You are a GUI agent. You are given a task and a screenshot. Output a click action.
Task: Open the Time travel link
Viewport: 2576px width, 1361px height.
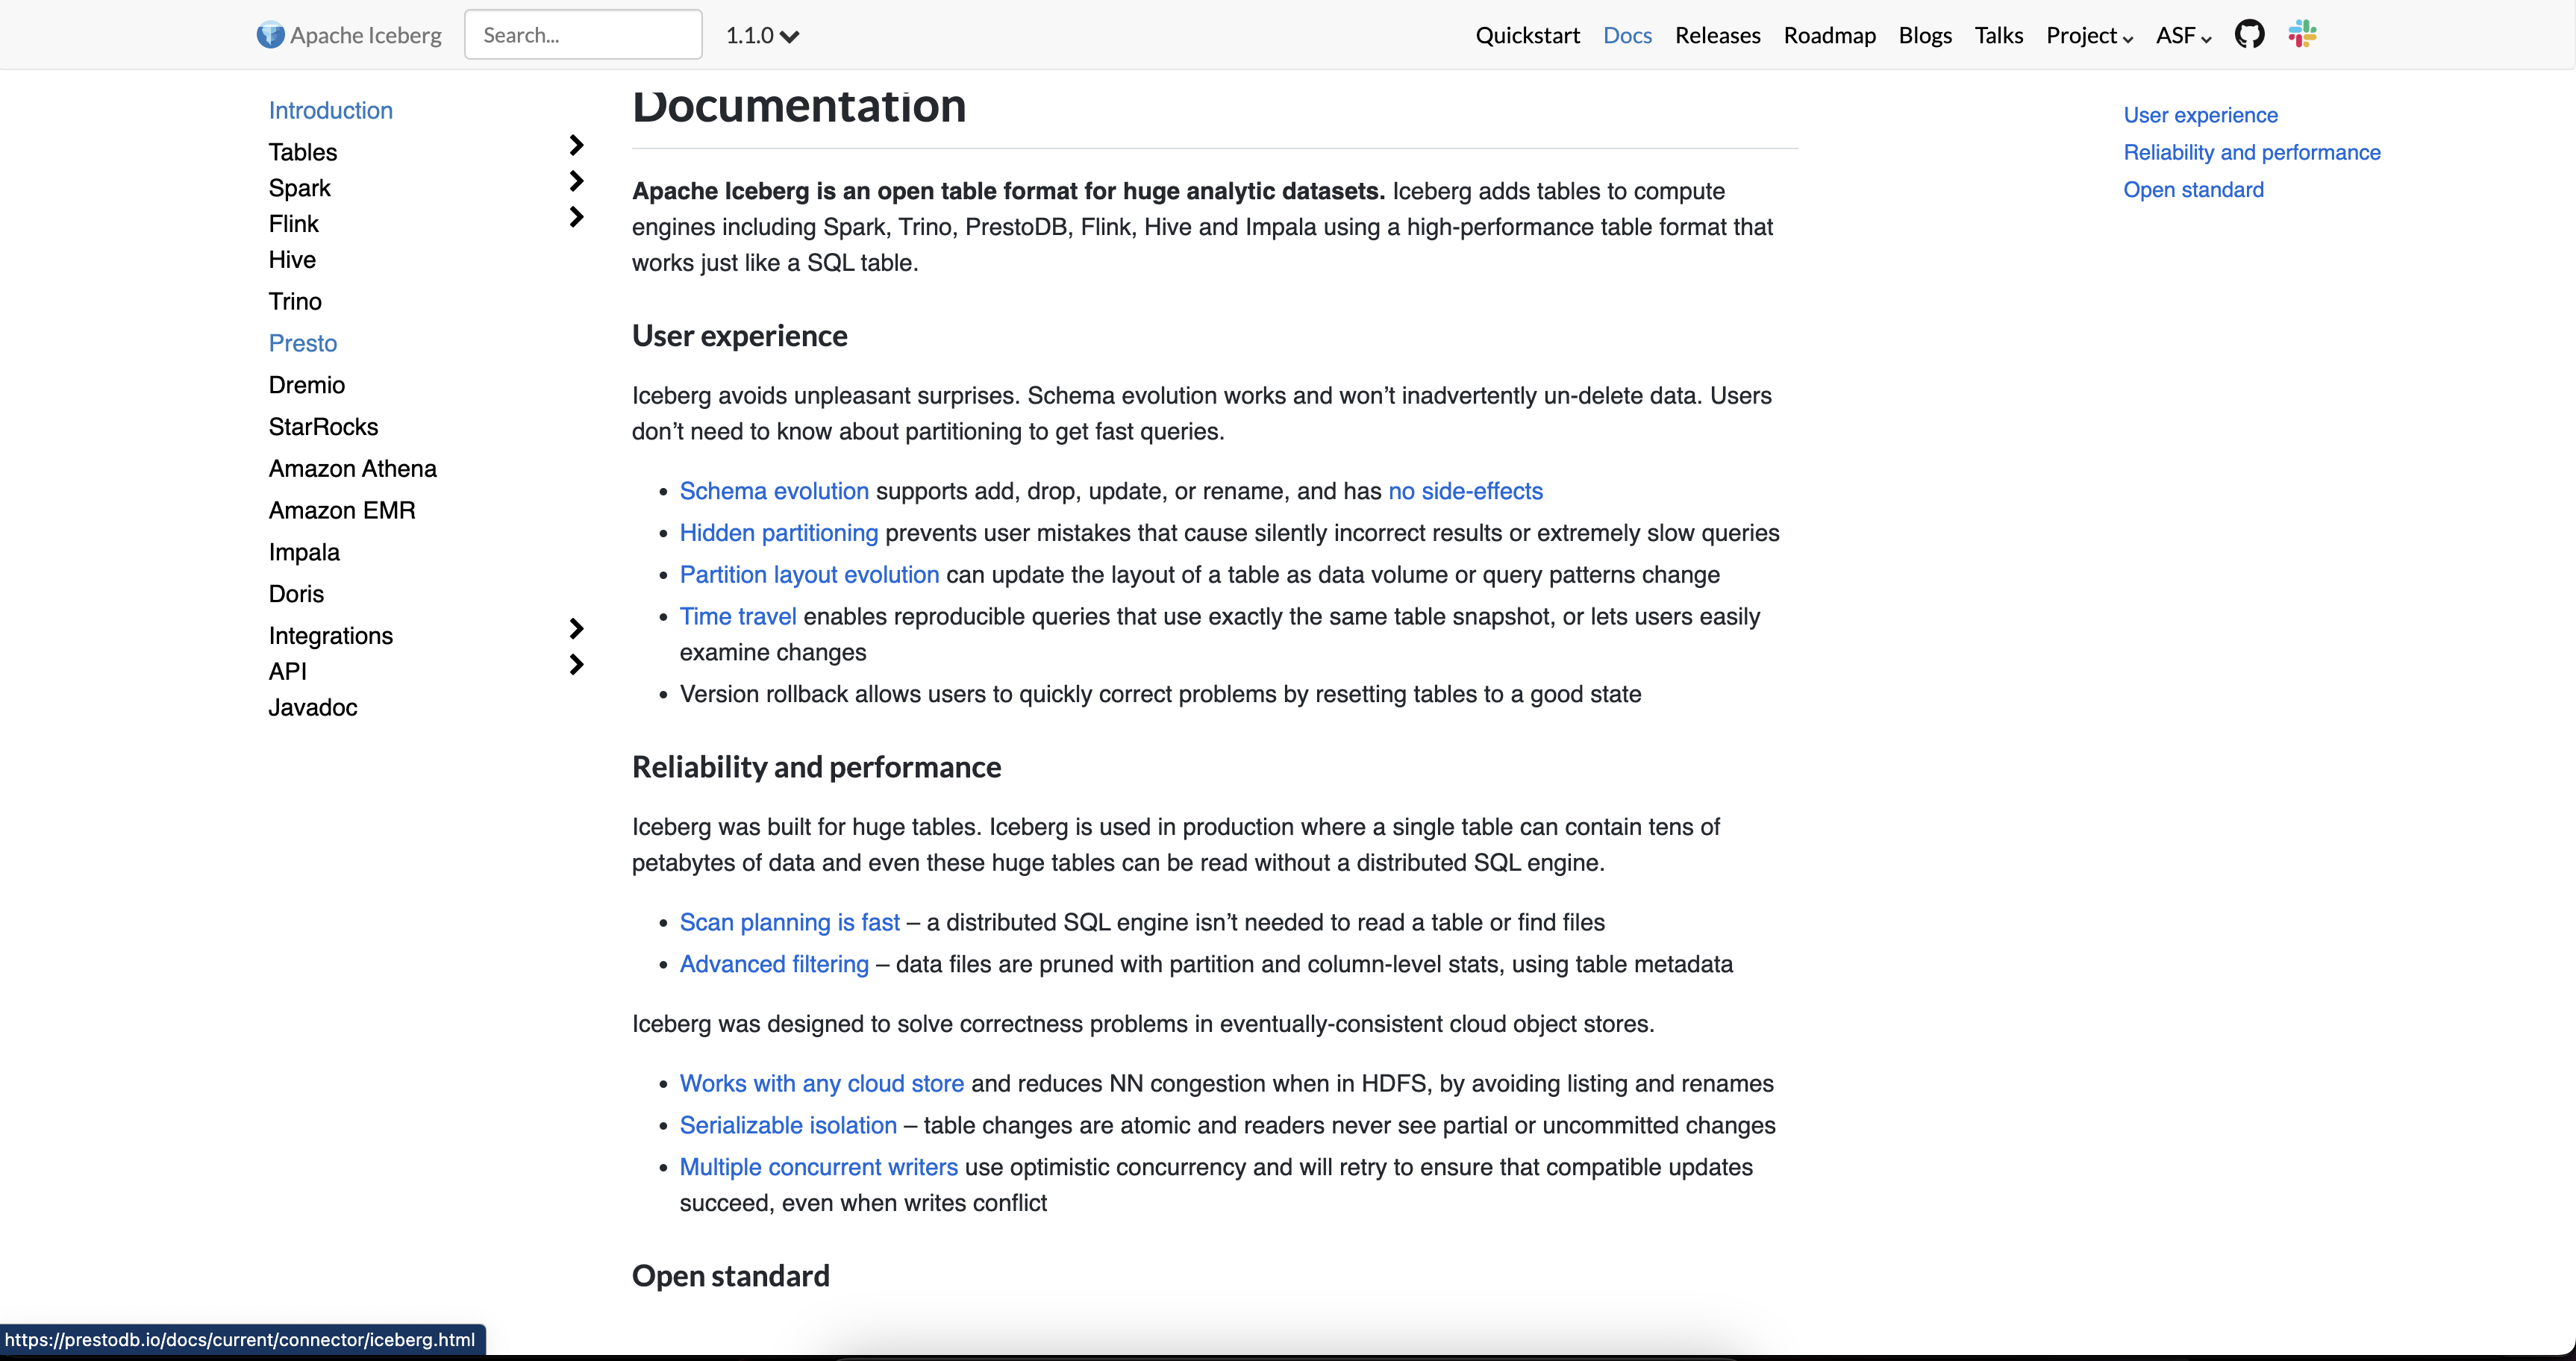pyautogui.click(x=737, y=616)
